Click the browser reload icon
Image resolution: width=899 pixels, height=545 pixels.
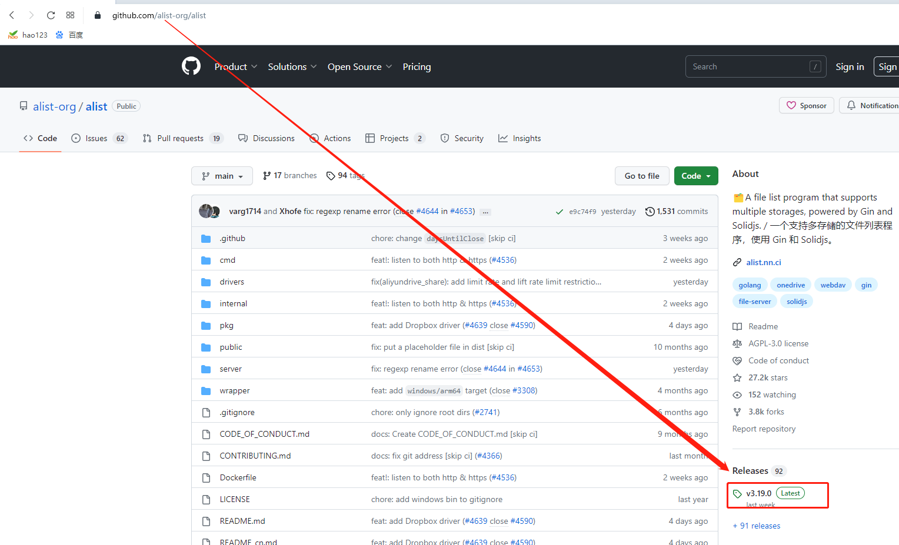click(51, 15)
